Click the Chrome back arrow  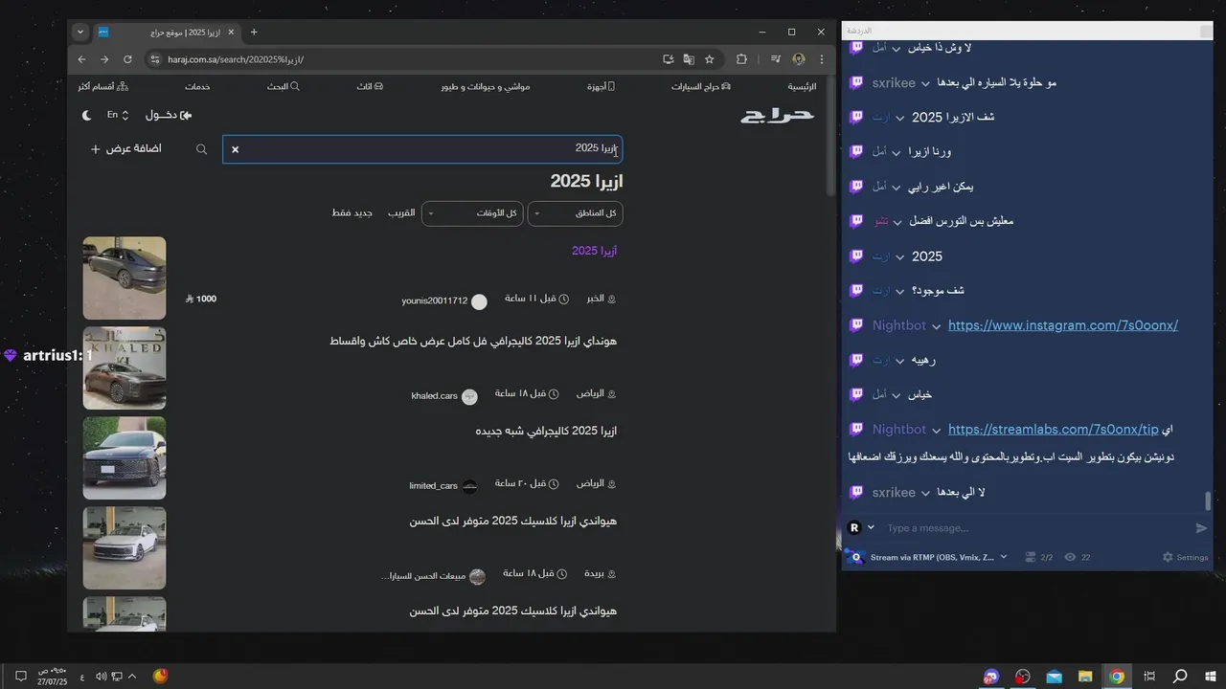coord(81,59)
